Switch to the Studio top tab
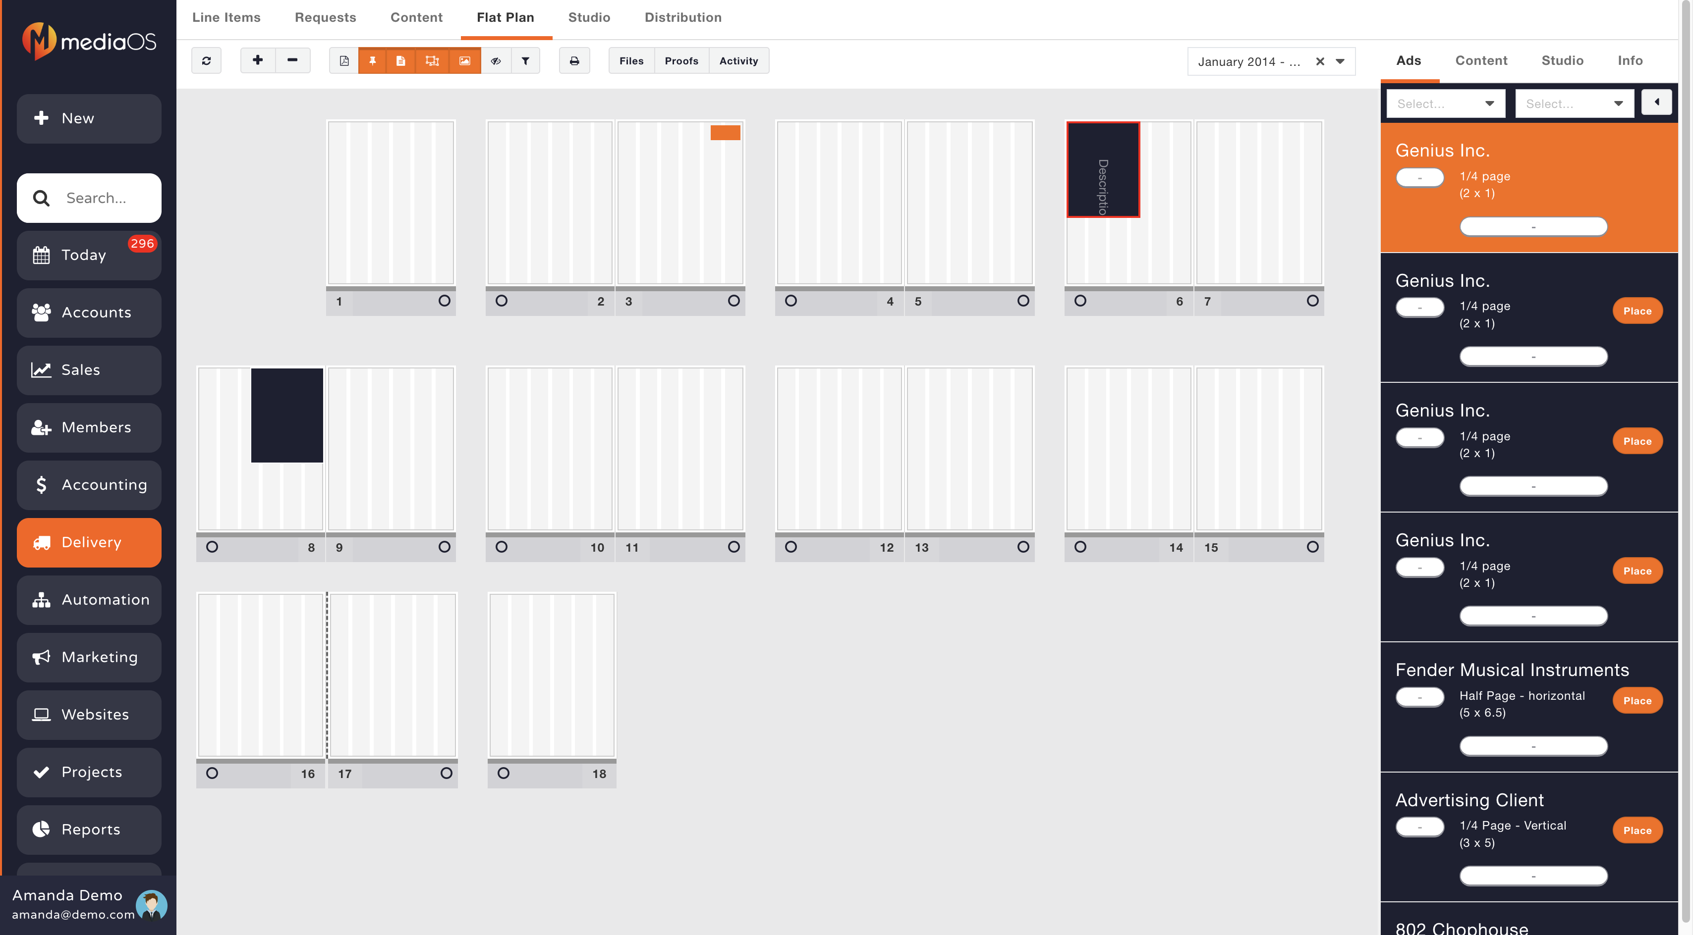1693x935 pixels. [589, 18]
